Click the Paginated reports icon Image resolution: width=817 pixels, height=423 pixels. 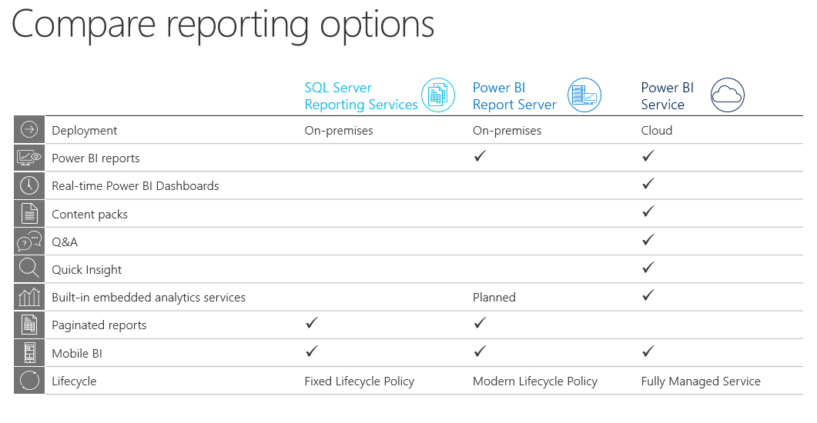pyautogui.click(x=29, y=325)
